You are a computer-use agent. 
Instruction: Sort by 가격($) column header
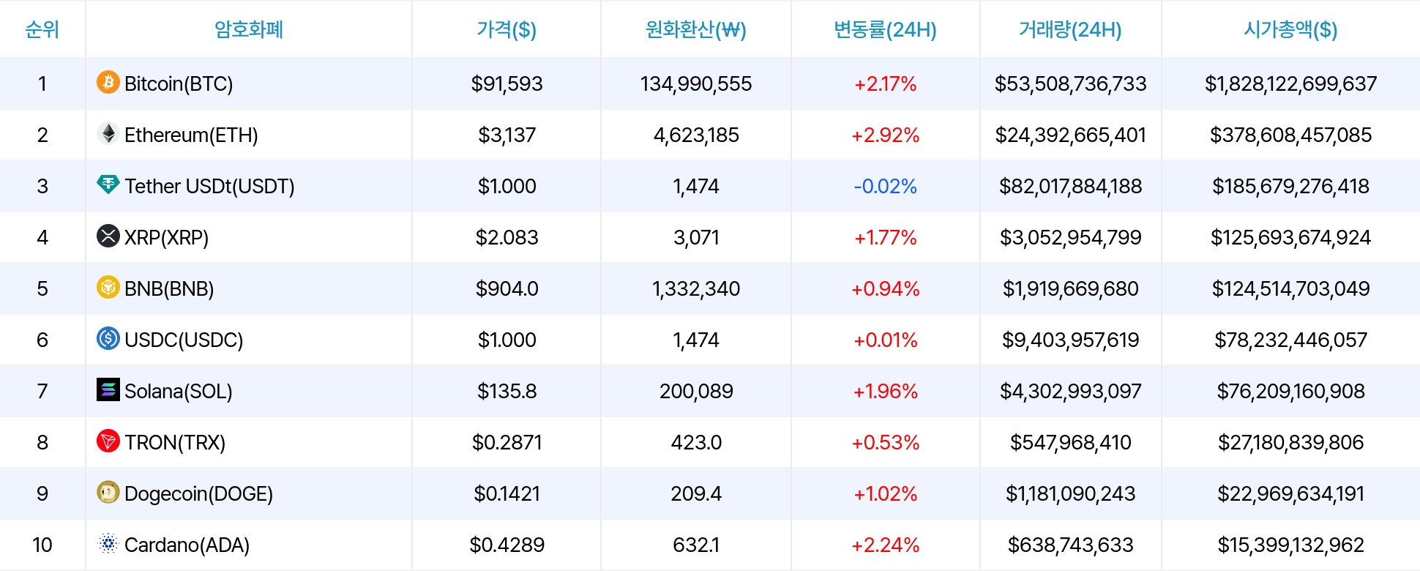click(507, 29)
